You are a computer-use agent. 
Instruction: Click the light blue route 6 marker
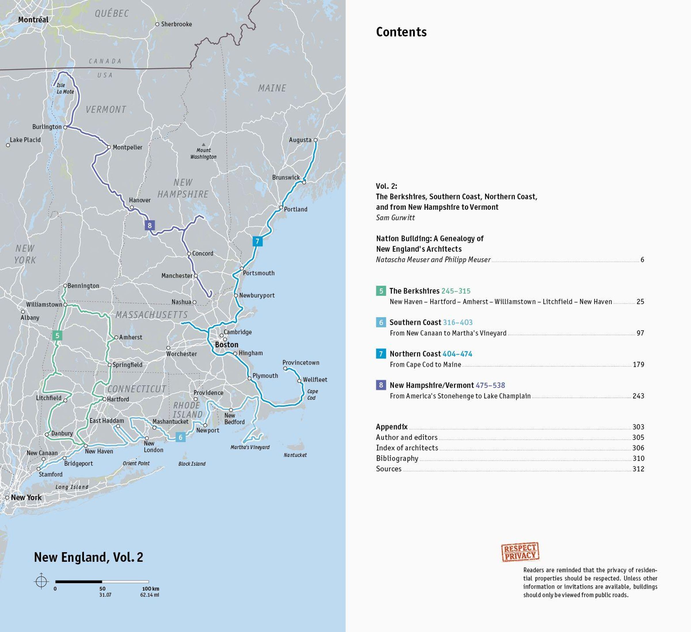point(180,437)
